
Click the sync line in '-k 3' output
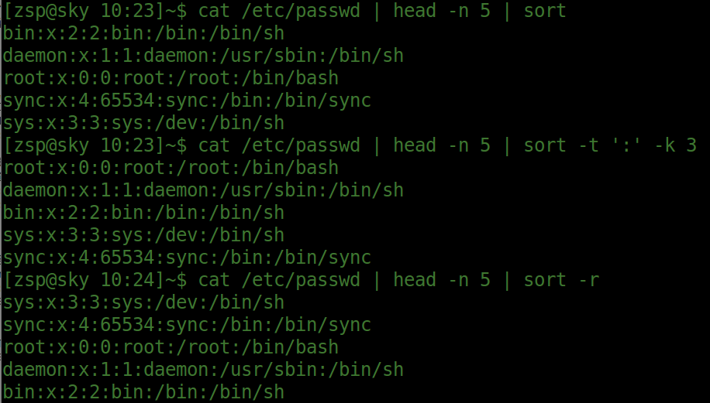click(187, 258)
